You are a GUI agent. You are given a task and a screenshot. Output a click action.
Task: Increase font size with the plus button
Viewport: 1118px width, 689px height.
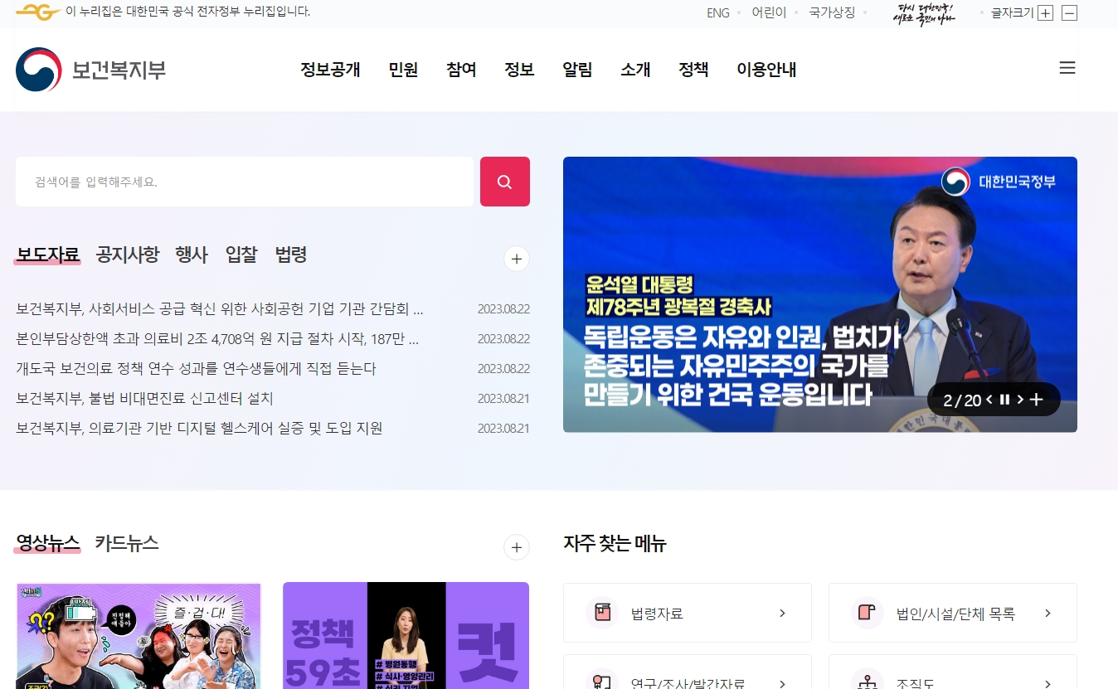point(1045,13)
